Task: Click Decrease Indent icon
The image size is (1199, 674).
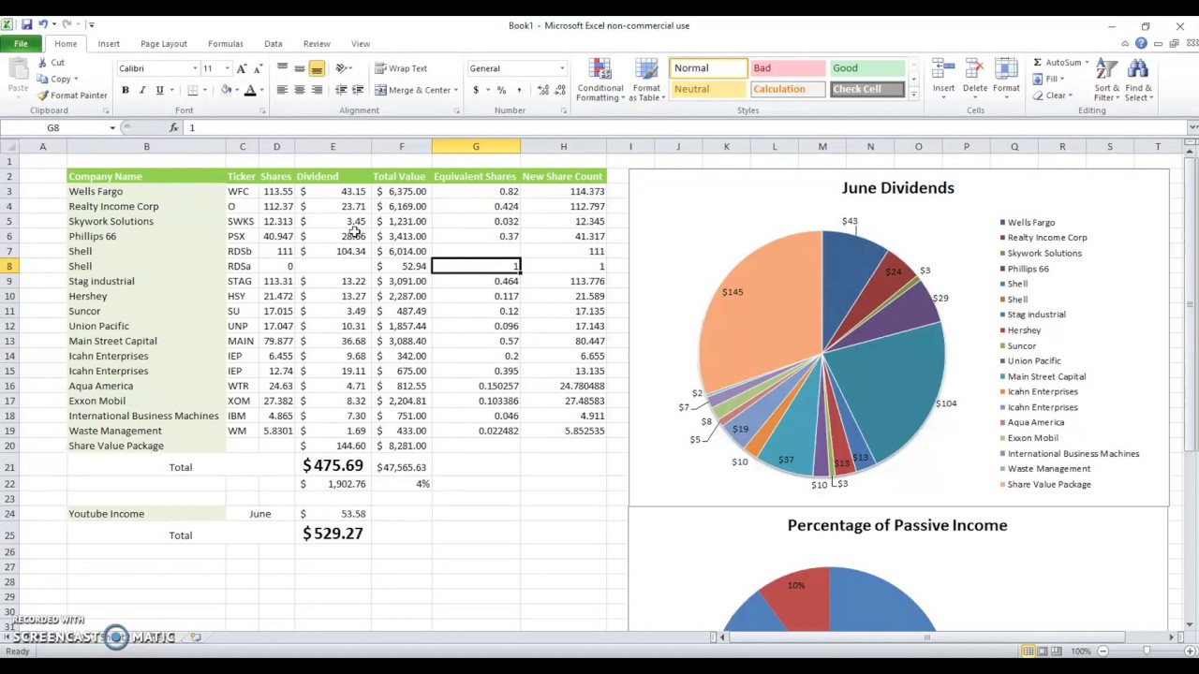Action: pos(341,90)
